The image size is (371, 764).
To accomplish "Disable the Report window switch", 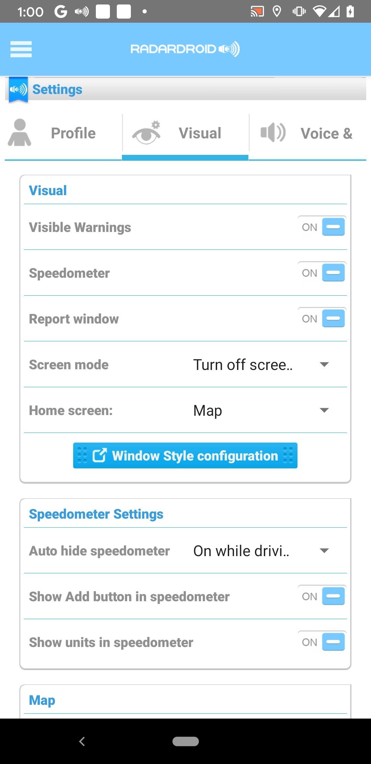I will 322,319.
